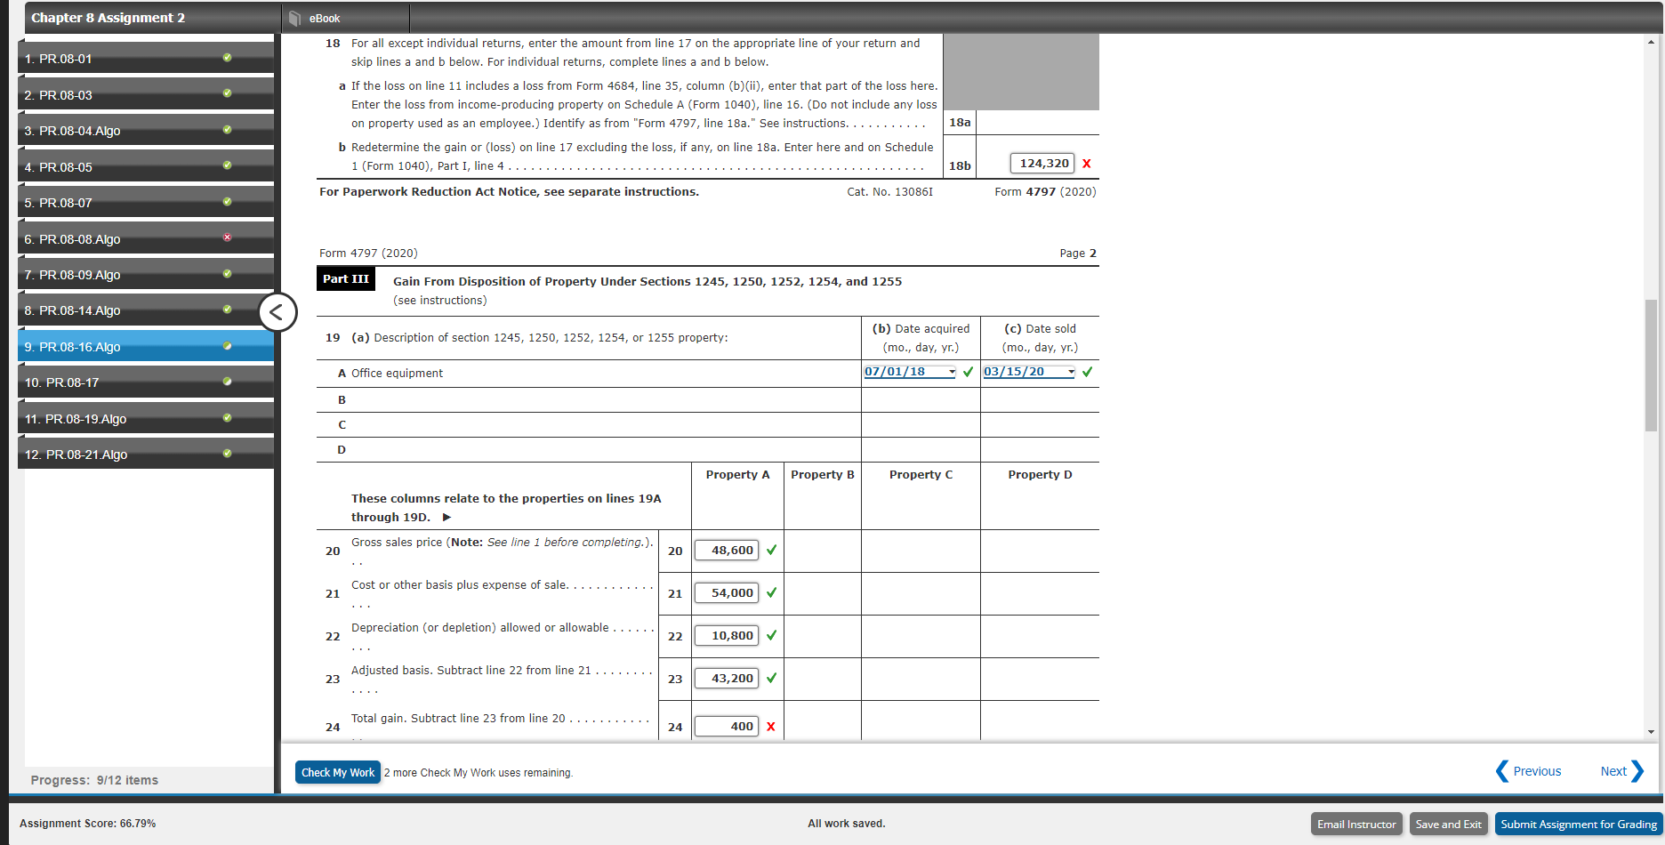
Task: Click the status icon beside PR.08-14.Algo
Action: (228, 310)
